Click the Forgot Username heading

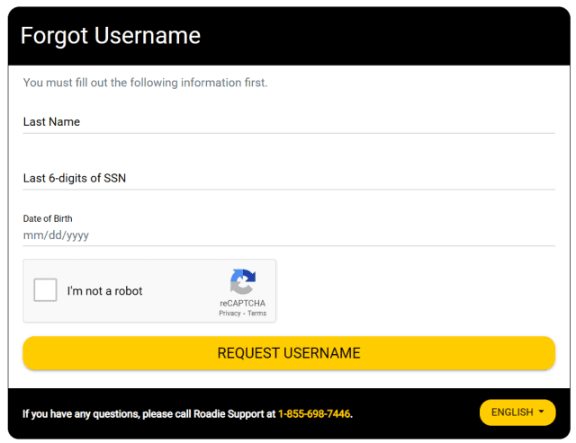pos(111,36)
